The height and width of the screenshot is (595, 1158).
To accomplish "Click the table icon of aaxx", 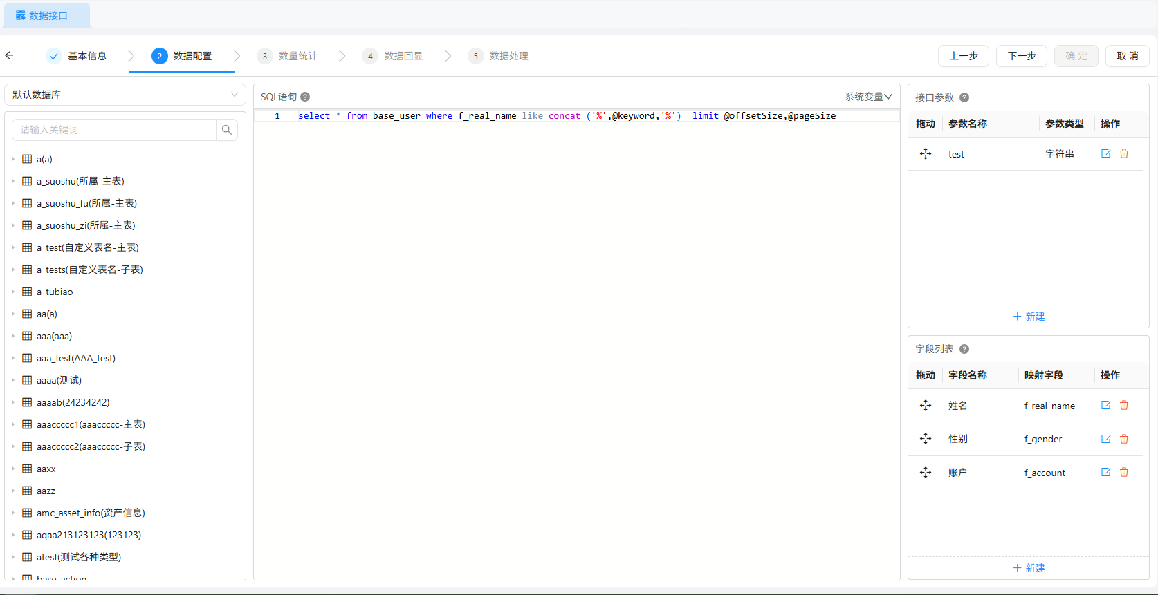I will click(x=27, y=469).
